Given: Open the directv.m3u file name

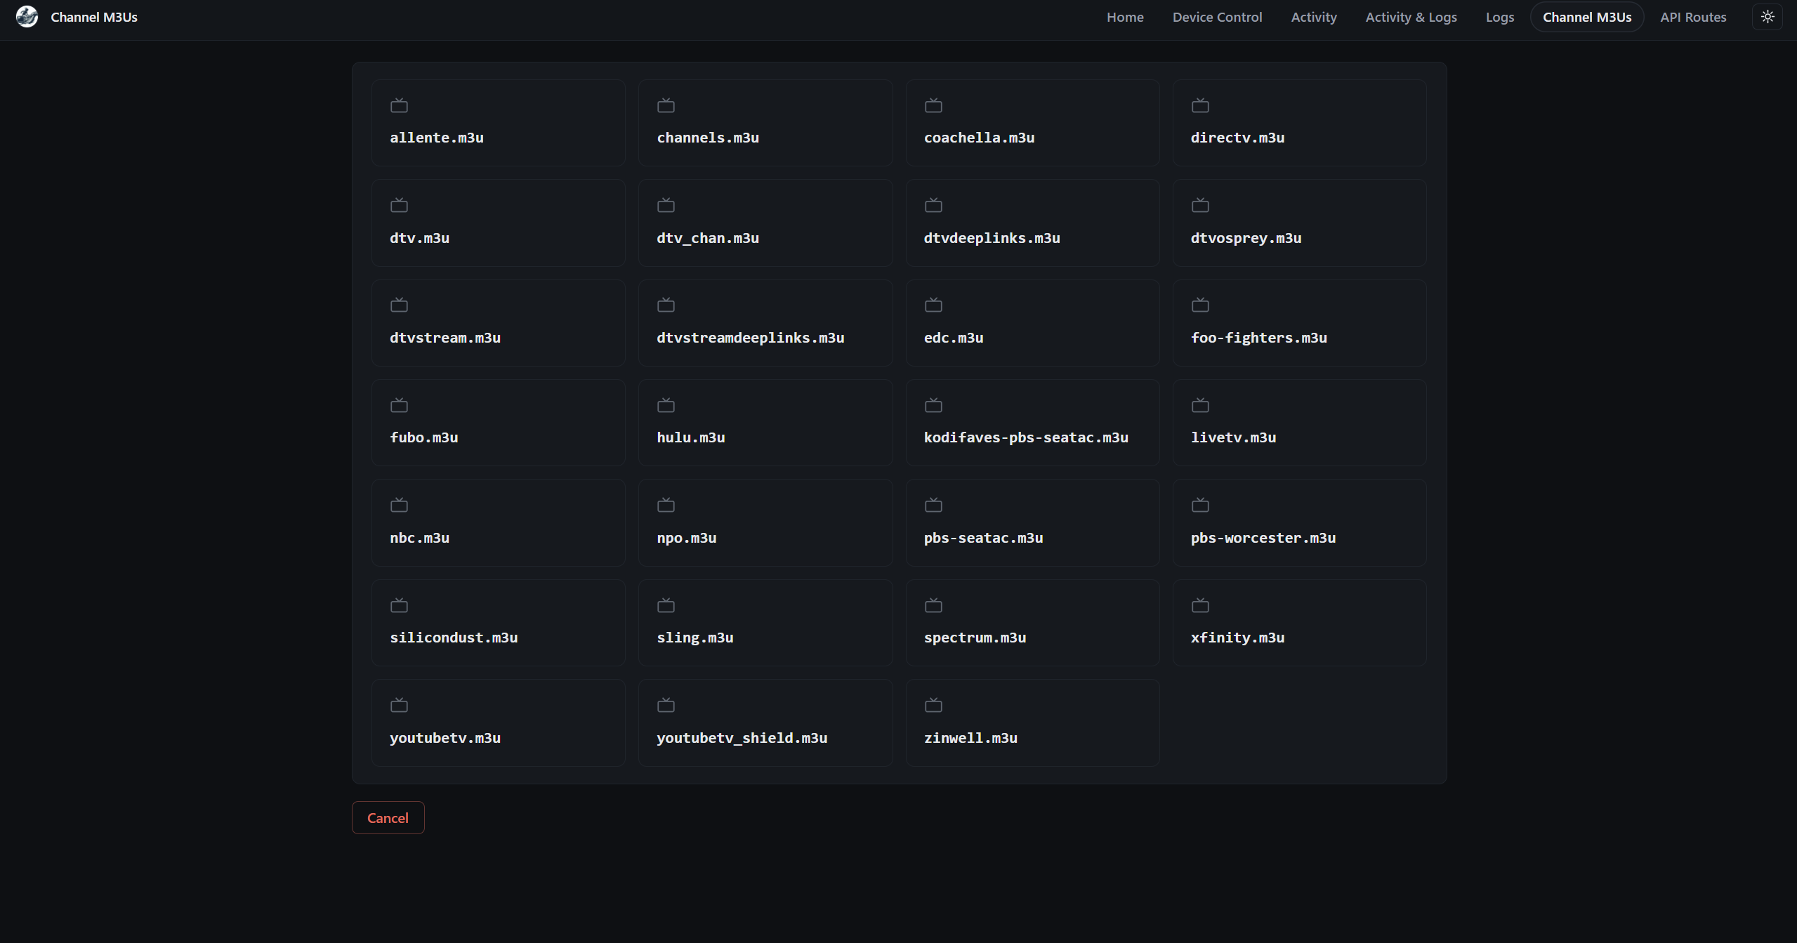Looking at the screenshot, I should coord(1237,138).
